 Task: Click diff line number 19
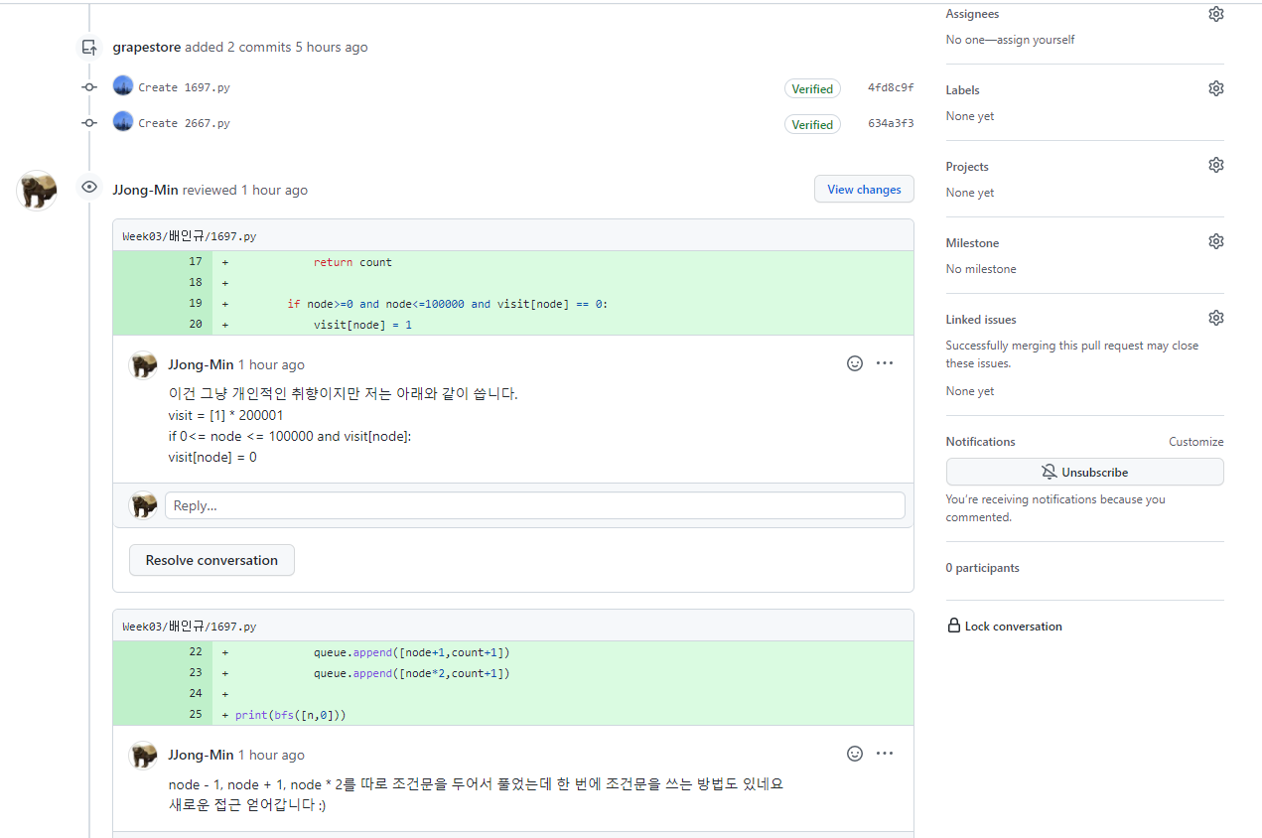tap(195, 304)
